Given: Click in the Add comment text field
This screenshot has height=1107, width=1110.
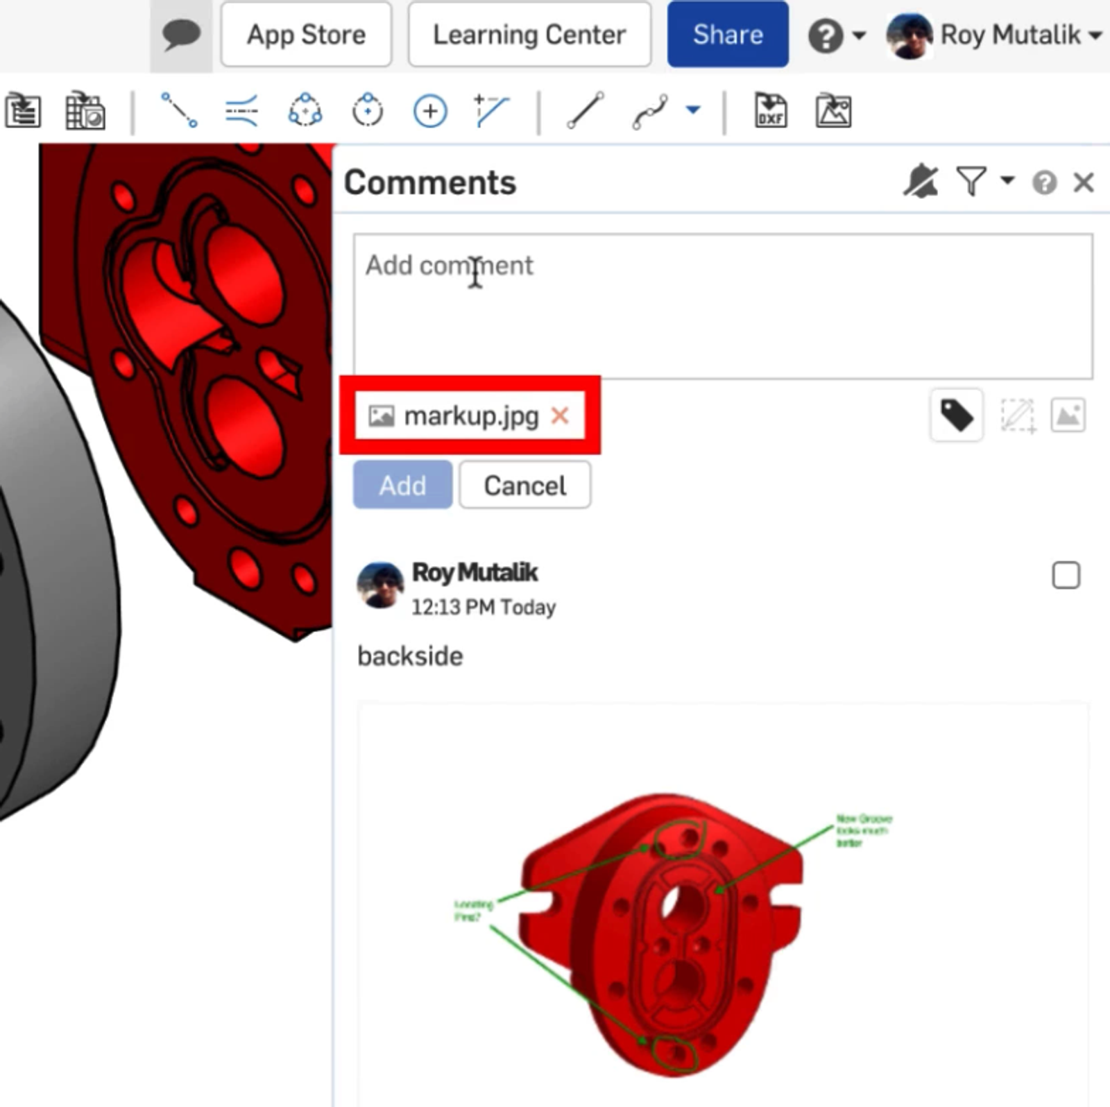Looking at the screenshot, I should click(x=723, y=307).
